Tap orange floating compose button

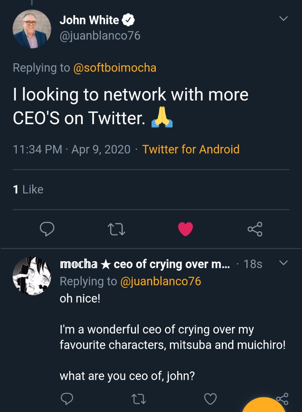click(x=264, y=406)
